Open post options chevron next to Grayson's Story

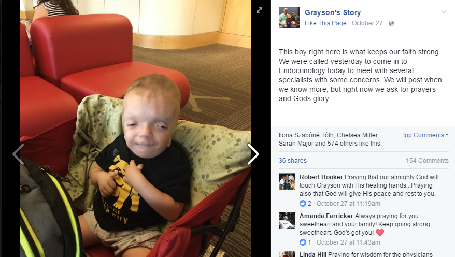coord(444,12)
